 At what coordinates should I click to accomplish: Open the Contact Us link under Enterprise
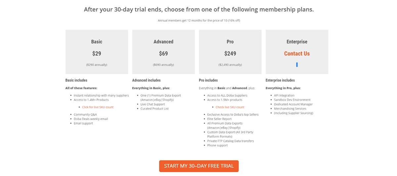tap(297, 54)
